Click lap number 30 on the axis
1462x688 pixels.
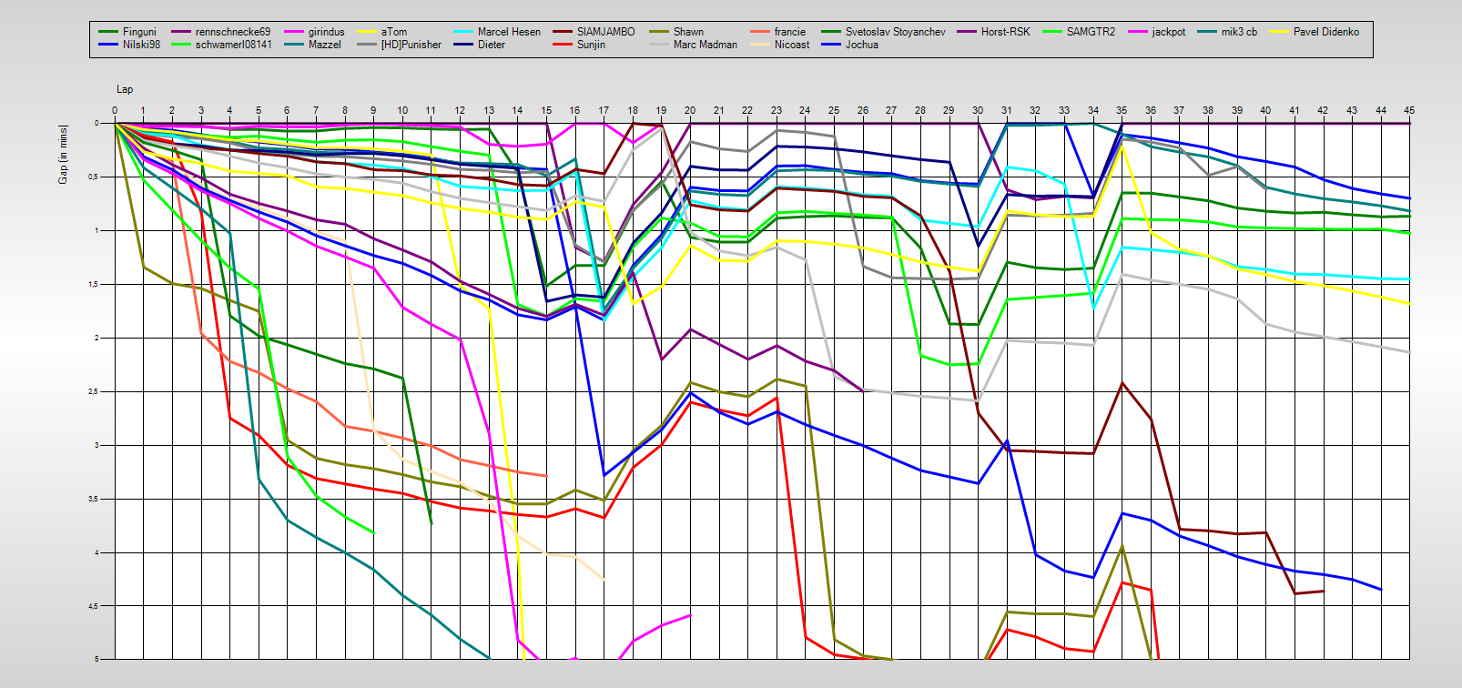pos(978,110)
